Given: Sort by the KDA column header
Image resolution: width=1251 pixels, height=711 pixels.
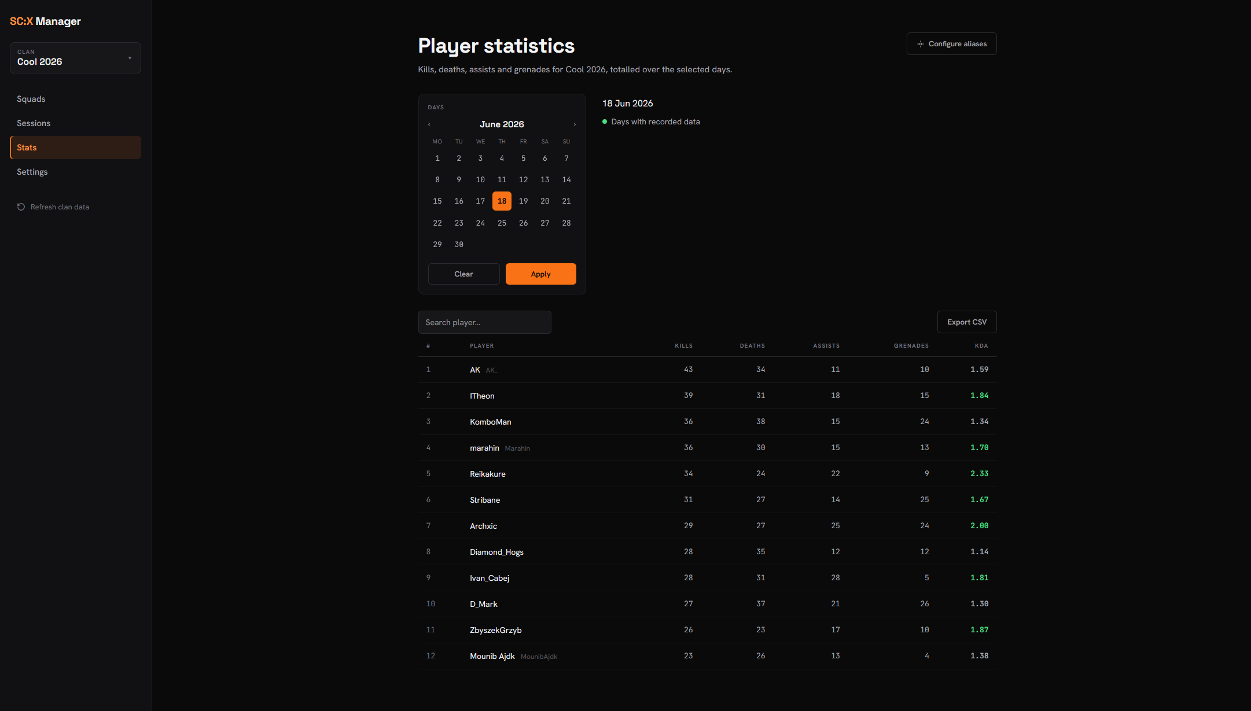Looking at the screenshot, I should tap(981, 346).
